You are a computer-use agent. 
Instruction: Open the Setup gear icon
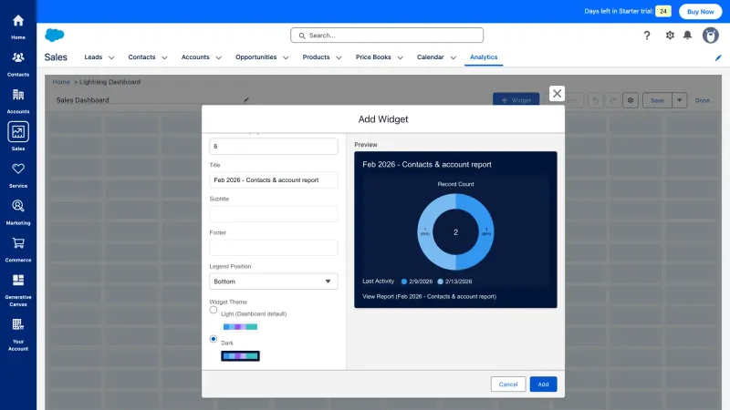[670, 36]
